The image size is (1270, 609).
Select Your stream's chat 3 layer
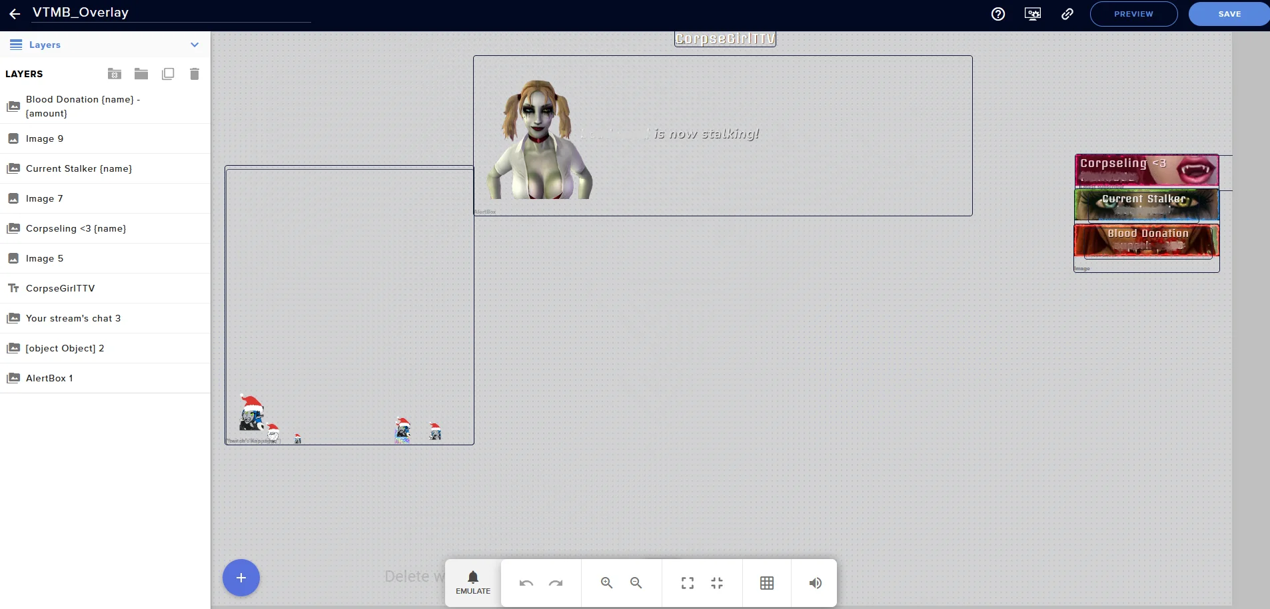(105, 318)
